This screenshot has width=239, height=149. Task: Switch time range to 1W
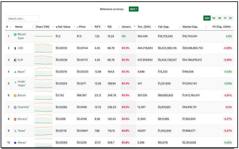tap(213, 18)
